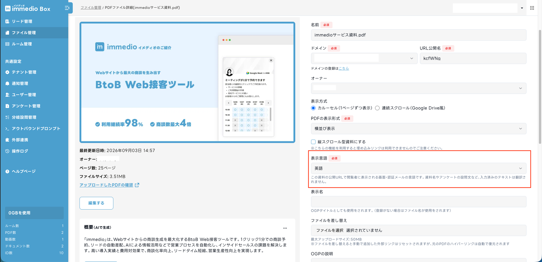The width and height of the screenshot is (542, 262).
Task: Open テナント管理 in the sidebar
Action: point(34,72)
